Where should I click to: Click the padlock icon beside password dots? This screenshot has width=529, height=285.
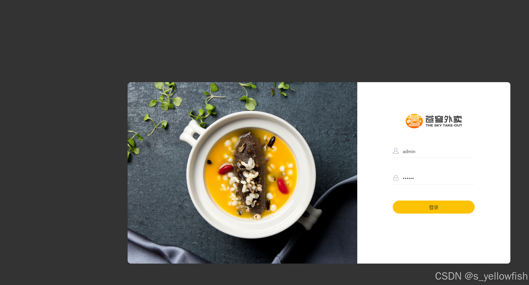pos(396,178)
